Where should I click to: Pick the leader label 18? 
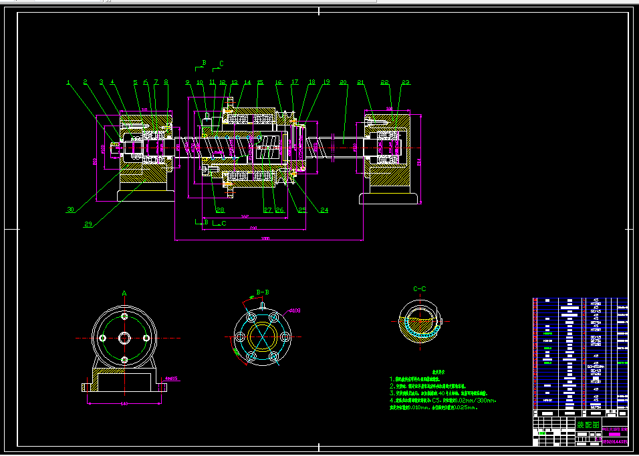click(x=311, y=82)
